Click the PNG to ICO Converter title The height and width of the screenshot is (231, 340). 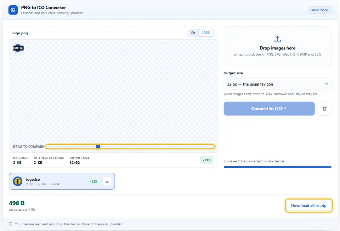tap(43, 7)
